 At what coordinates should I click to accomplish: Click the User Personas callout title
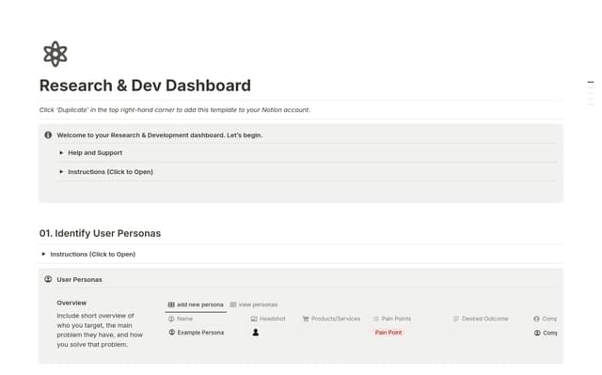(79, 279)
